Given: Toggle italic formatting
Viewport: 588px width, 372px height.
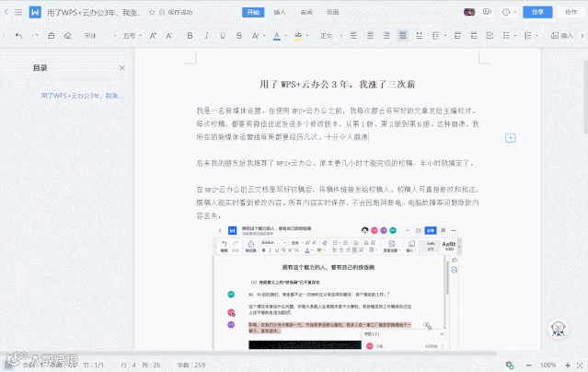Looking at the screenshot, I should pyautogui.click(x=206, y=36).
